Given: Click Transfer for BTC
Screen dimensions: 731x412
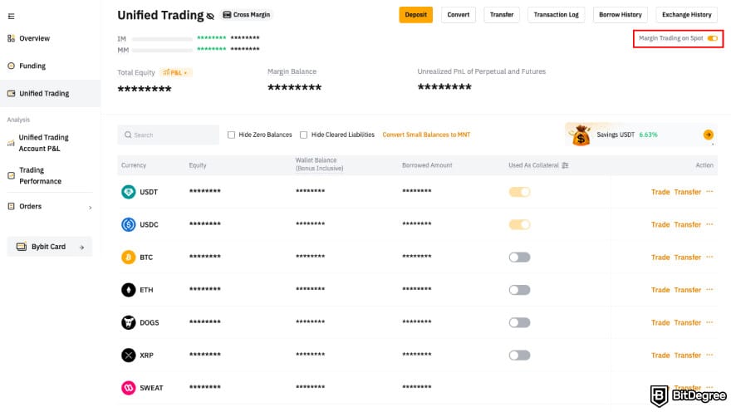Looking at the screenshot, I should (688, 257).
